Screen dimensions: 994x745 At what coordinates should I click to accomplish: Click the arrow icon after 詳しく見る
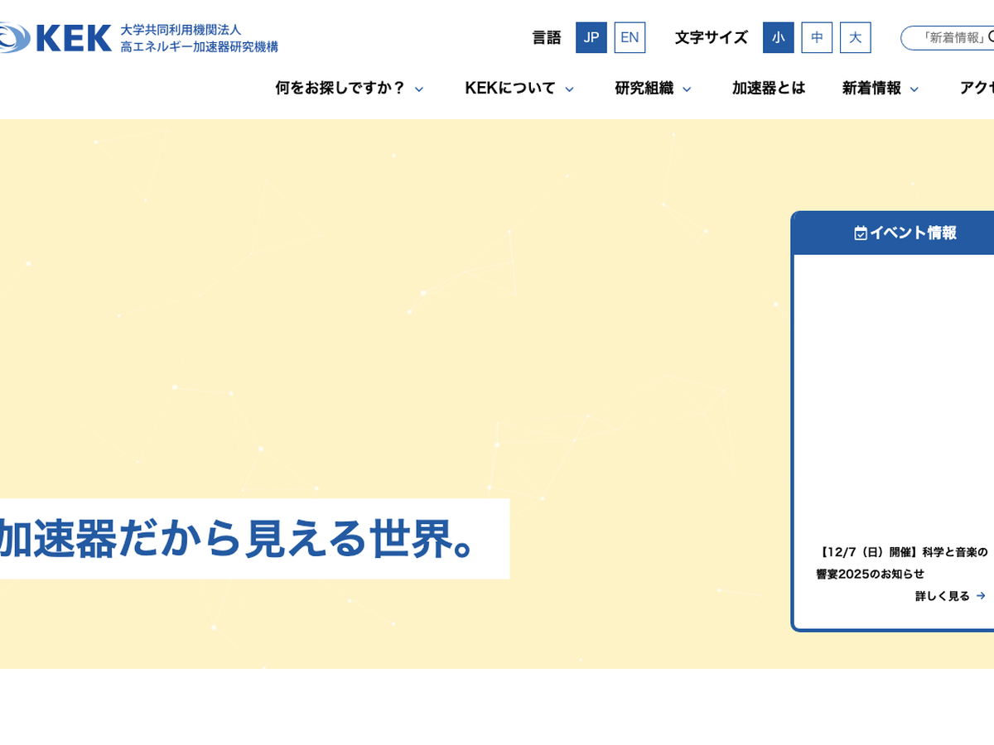click(x=981, y=596)
